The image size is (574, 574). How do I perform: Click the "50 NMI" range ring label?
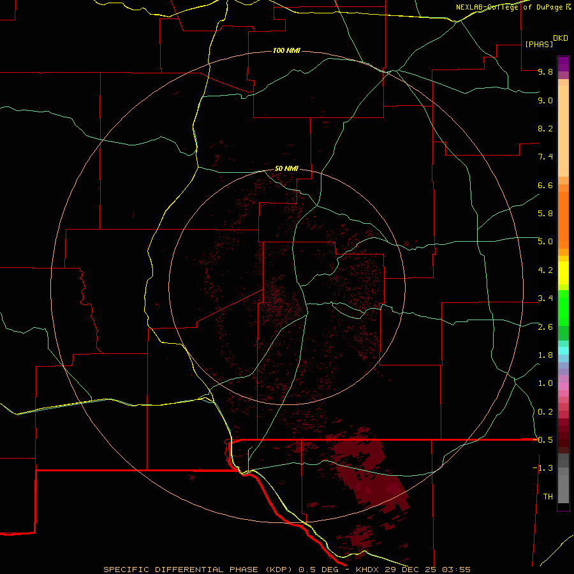pyautogui.click(x=286, y=168)
